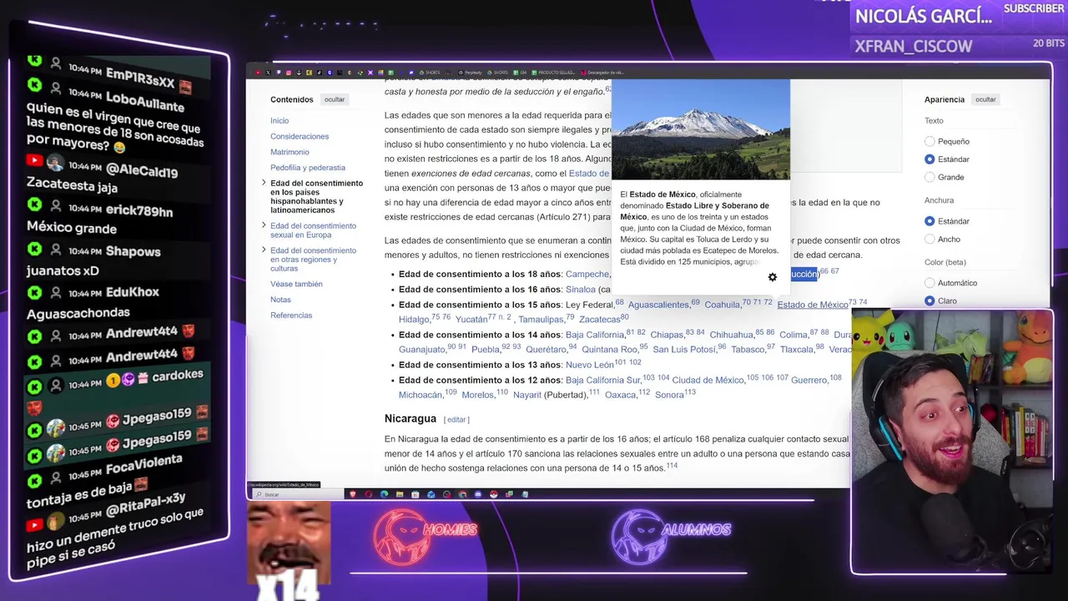Image resolution: width=1068 pixels, height=601 pixels.
Task: Open the PRODUCTO SELLAD... bookmark
Action: (552, 73)
